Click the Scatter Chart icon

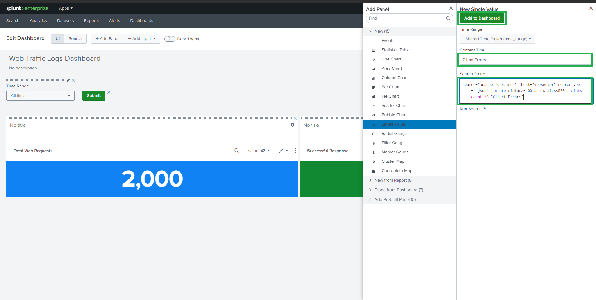pos(374,106)
